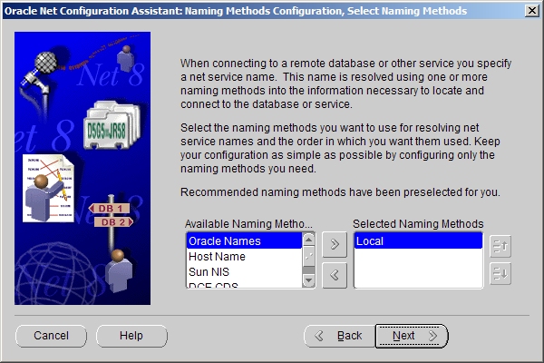Close the Oracle Net Configuration Assistant window

click(x=532, y=11)
